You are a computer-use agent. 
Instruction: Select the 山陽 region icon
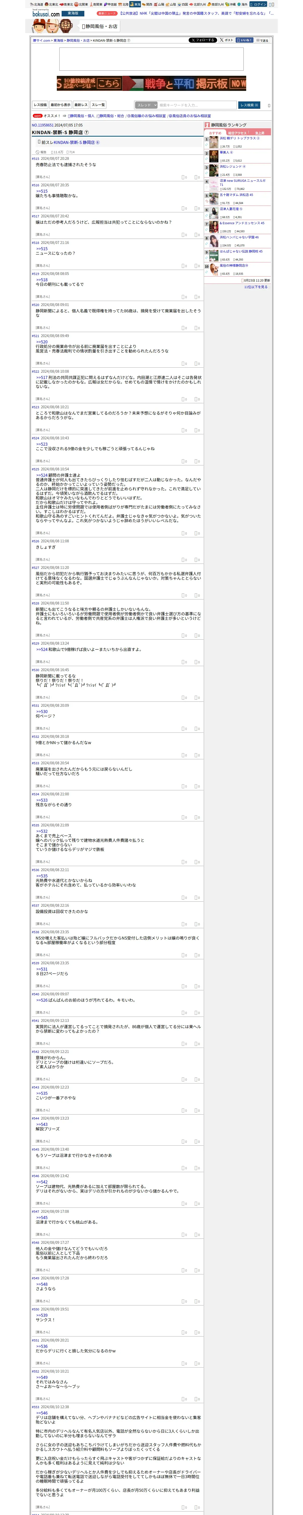[159, 4]
